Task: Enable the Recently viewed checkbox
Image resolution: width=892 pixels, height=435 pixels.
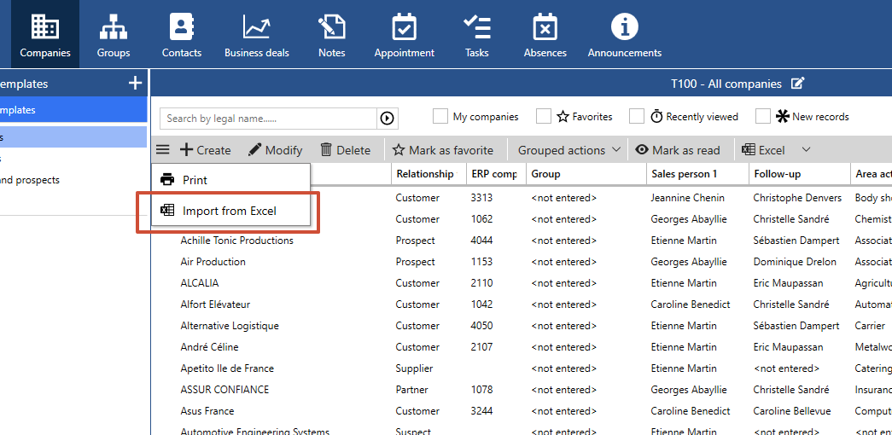Action: pos(637,117)
